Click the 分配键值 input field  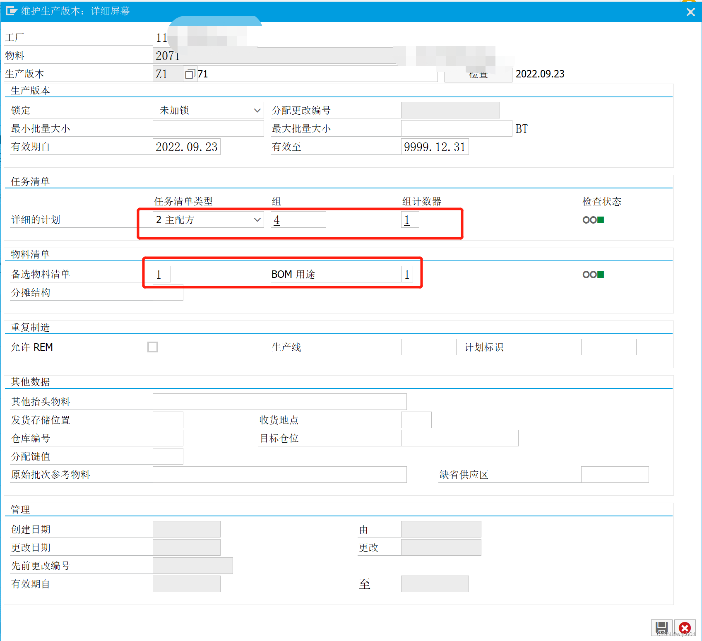pyautogui.click(x=168, y=456)
